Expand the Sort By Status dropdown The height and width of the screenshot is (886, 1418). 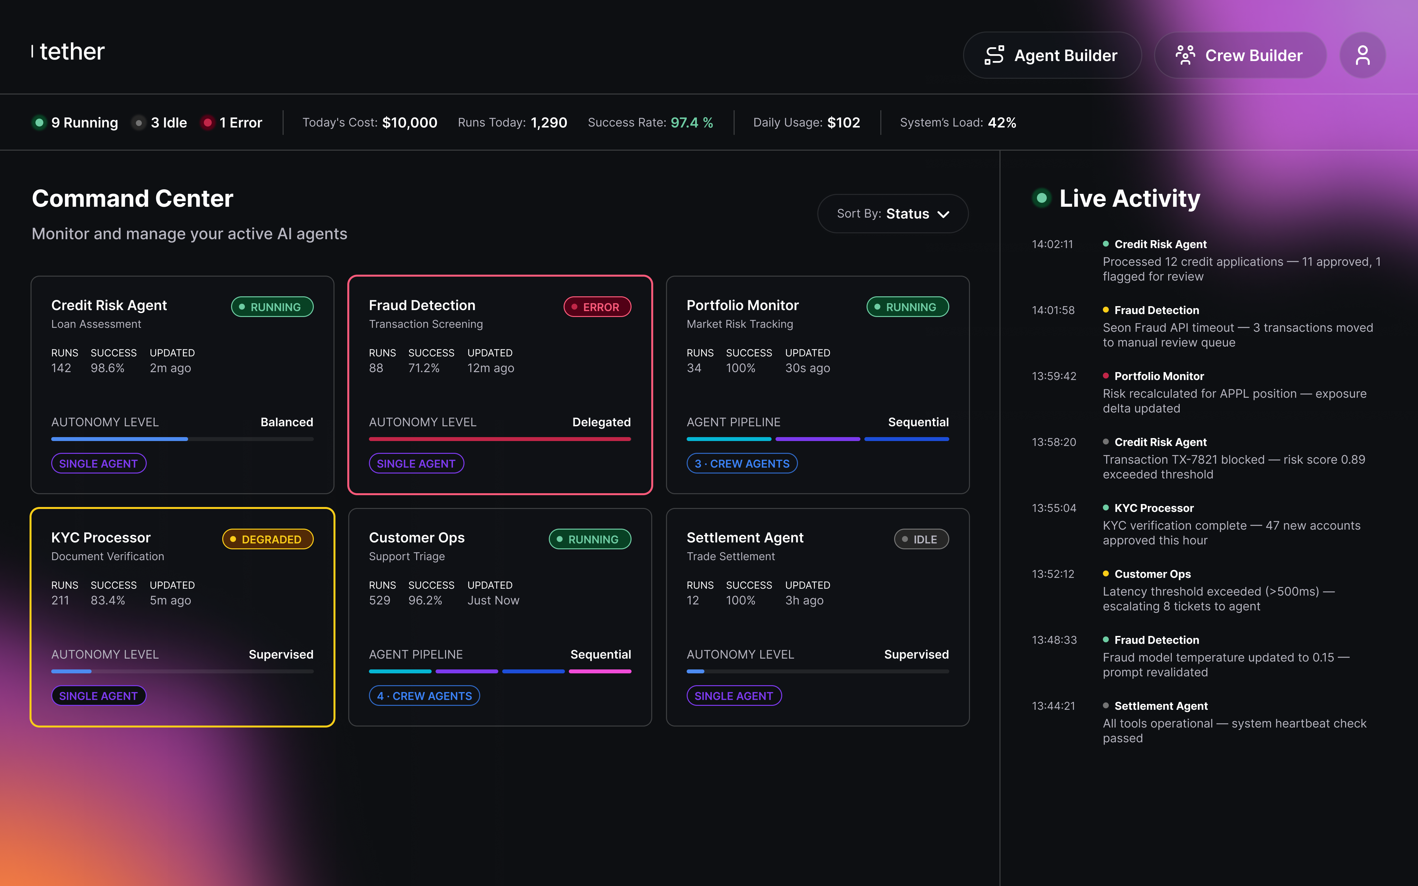click(x=892, y=213)
